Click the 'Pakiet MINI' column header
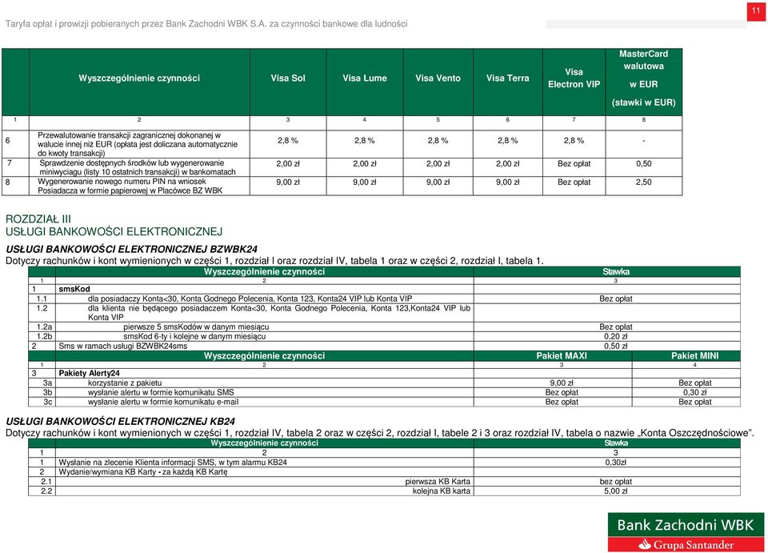768x553 pixels. 694,355
